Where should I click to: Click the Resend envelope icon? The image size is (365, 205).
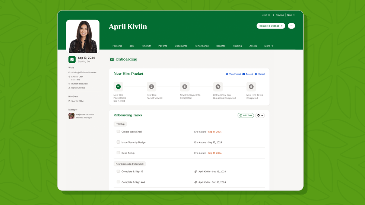point(244,74)
